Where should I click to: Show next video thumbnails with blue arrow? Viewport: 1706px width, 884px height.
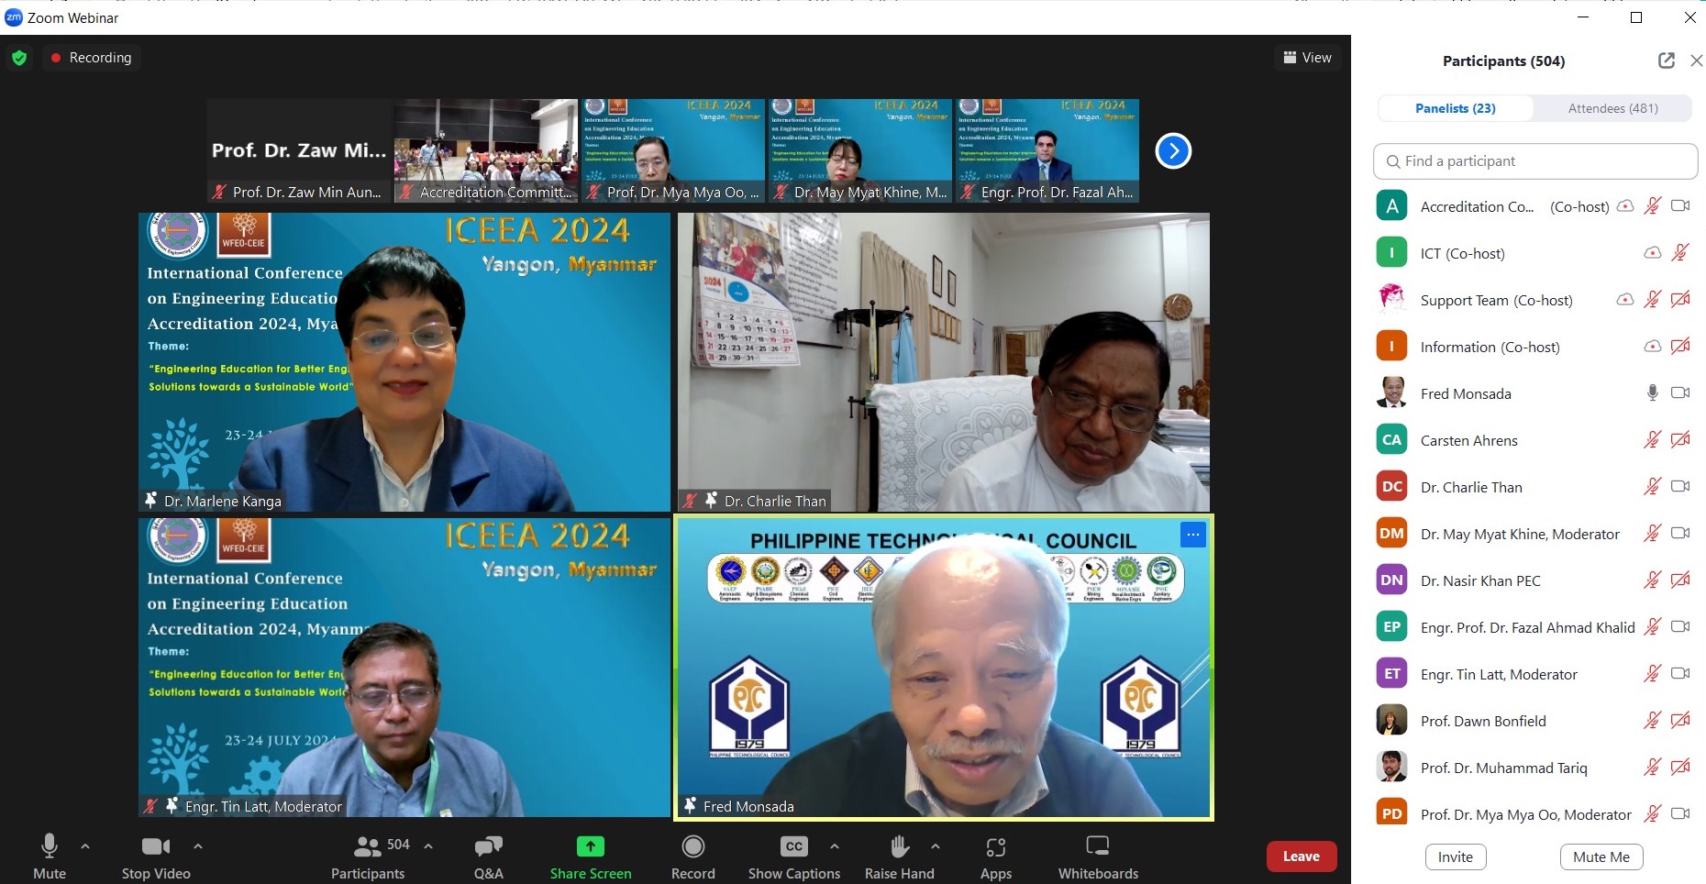(1173, 151)
